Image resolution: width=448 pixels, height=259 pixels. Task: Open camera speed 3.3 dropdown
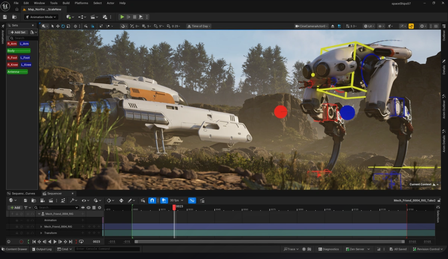point(351,26)
